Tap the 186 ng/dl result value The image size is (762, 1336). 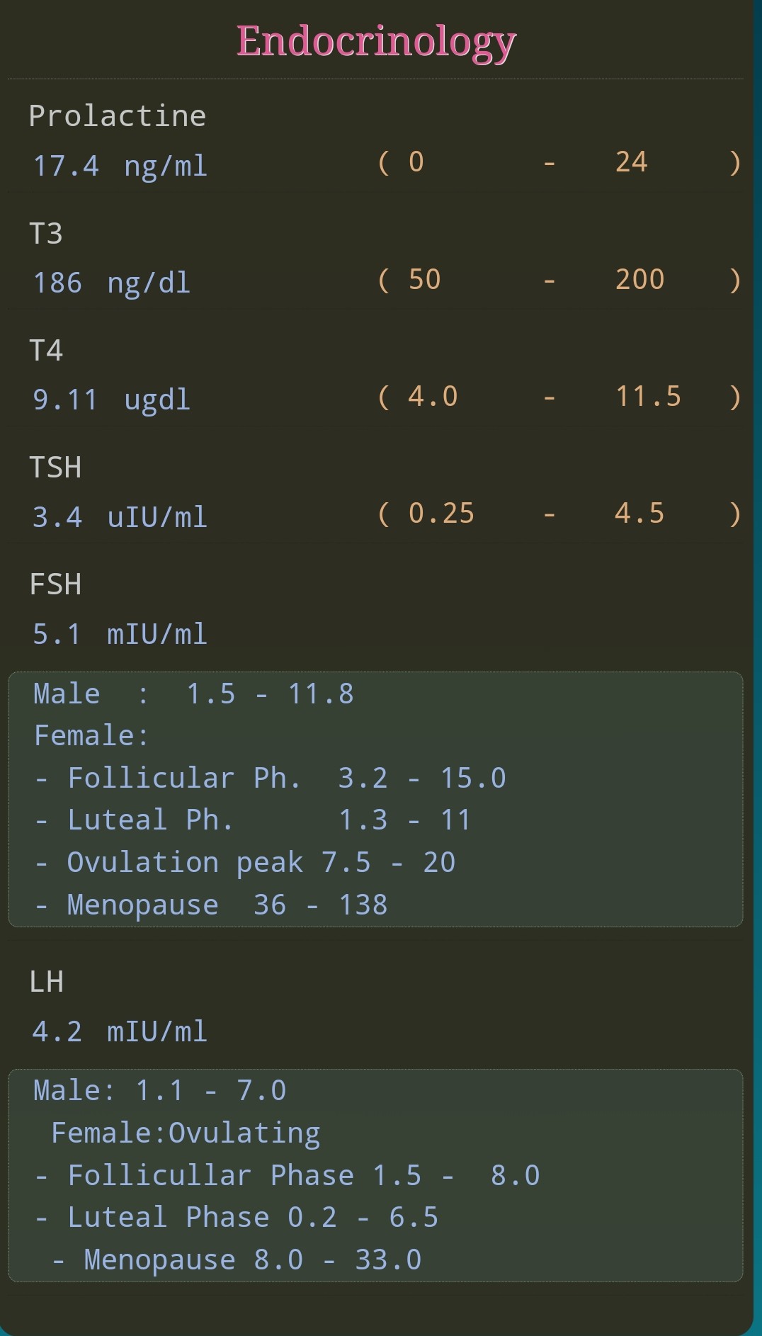point(112,283)
